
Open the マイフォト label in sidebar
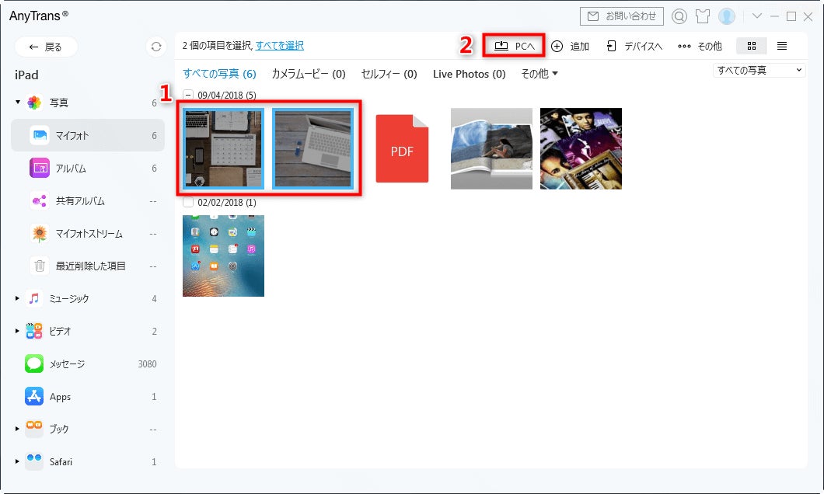point(72,135)
